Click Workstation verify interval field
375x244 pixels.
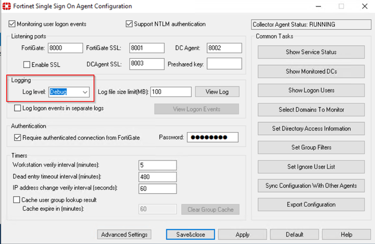[158, 165]
